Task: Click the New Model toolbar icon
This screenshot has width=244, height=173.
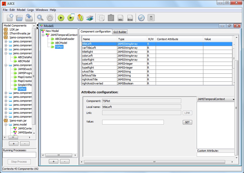Action: [9, 18]
